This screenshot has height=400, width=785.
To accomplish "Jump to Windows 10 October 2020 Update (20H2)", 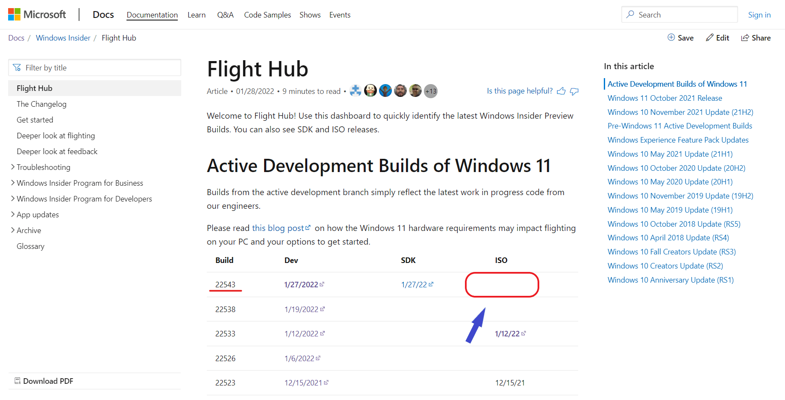I will click(676, 168).
